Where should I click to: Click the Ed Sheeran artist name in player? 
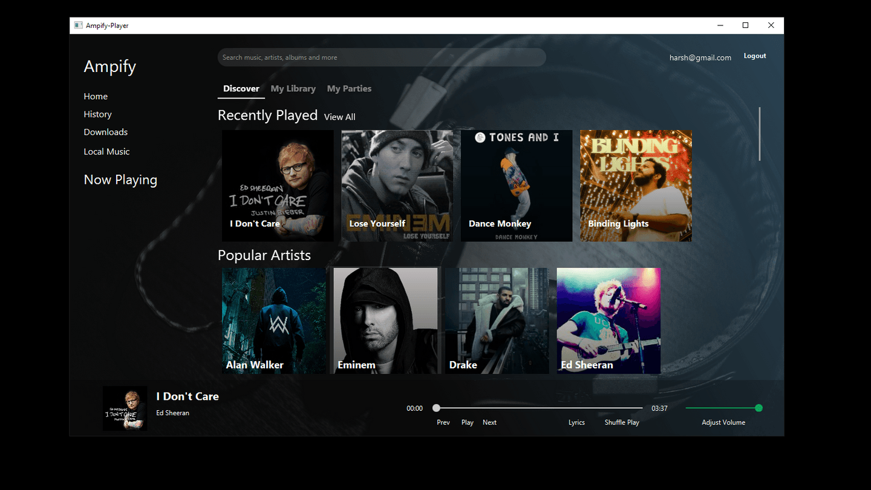173,413
